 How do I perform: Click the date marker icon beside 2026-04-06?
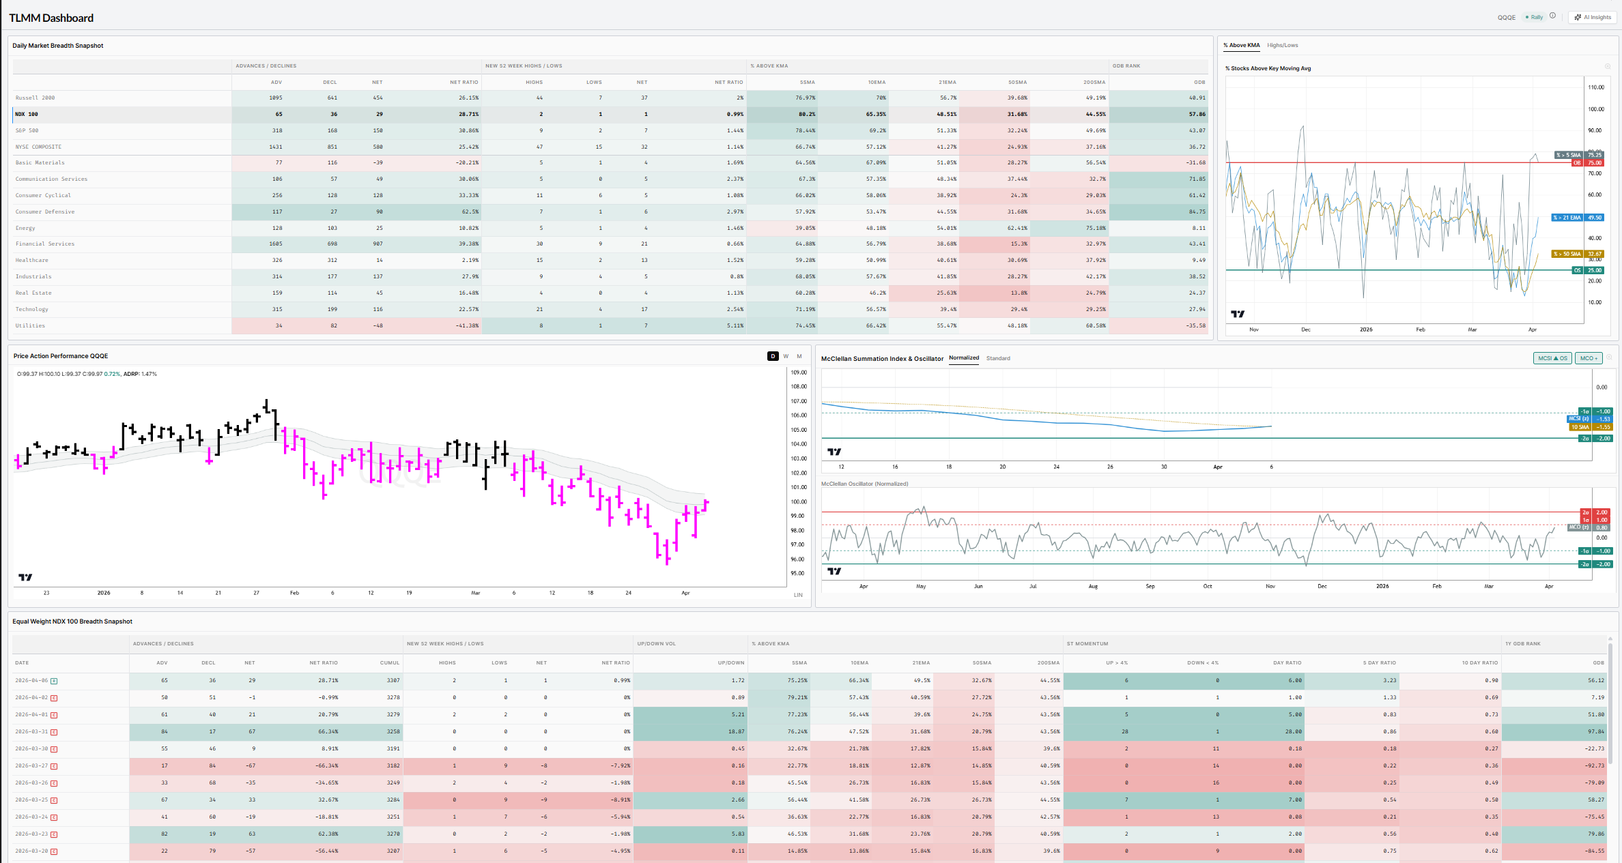54,681
